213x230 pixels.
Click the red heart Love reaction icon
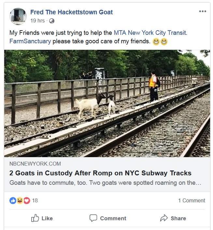point(27,200)
